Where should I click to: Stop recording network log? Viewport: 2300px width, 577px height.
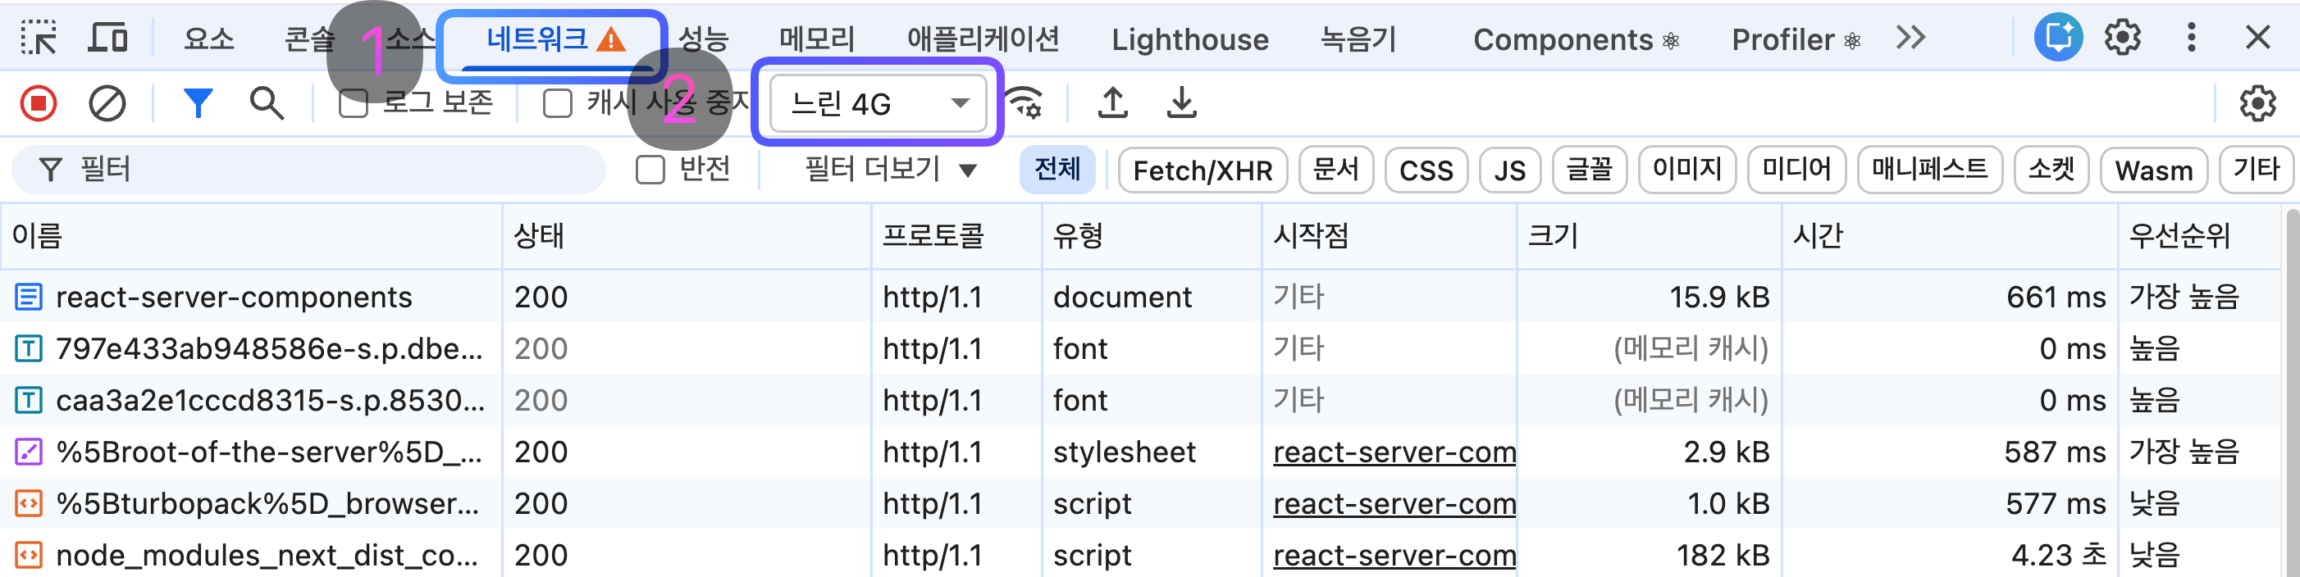[39, 103]
